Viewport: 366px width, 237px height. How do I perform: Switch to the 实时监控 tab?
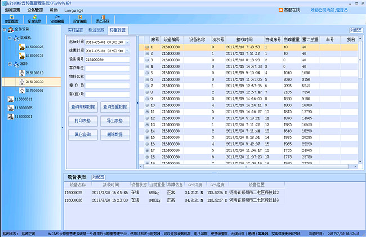pos(75,29)
